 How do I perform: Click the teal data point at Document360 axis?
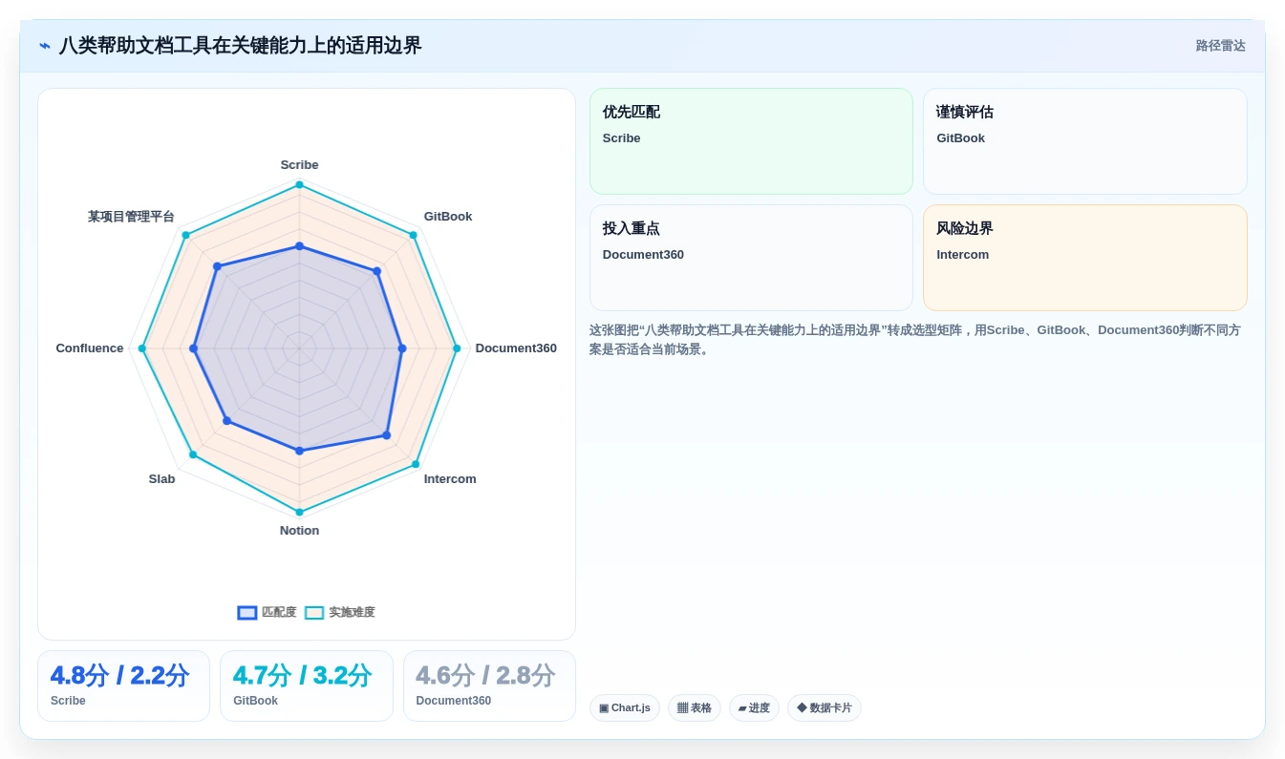(x=457, y=348)
